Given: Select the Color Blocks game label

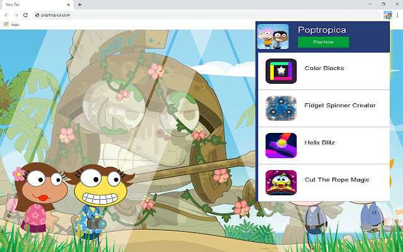Looking at the screenshot, I should tap(324, 68).
